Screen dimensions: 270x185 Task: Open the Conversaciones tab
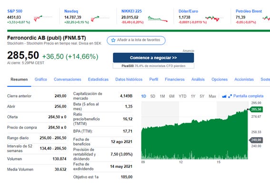pos(68,79)
